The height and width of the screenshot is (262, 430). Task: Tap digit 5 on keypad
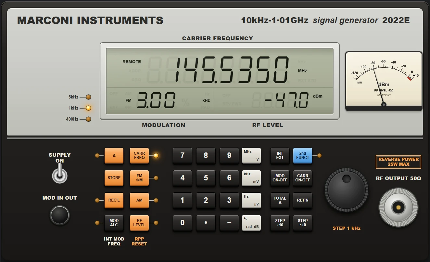206,178
